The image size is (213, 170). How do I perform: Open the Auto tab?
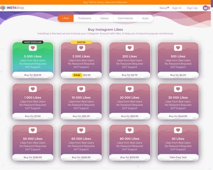click(145, 18)
